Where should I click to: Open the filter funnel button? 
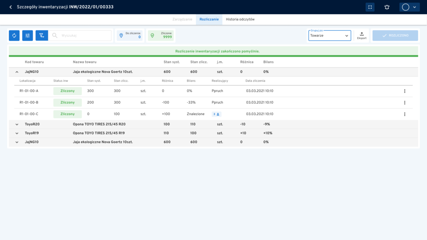[42, 36]
